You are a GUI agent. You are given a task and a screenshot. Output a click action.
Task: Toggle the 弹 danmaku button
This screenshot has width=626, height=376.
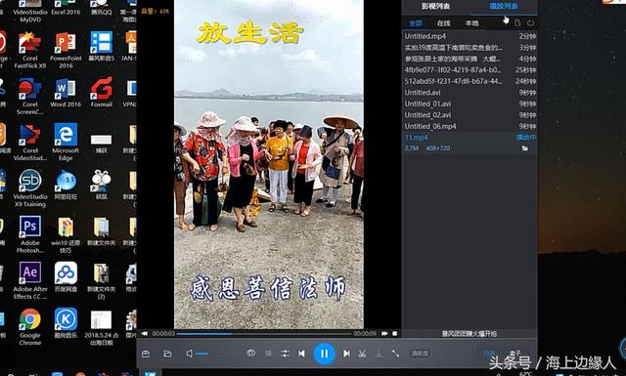pyautogui.click(x=268, y=354)
